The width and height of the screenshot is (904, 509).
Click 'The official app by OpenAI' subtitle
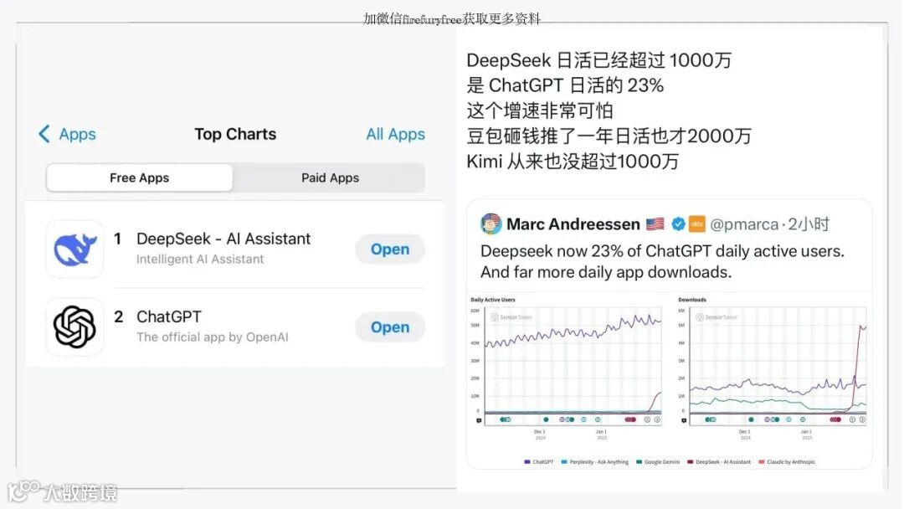pos(212,337)
